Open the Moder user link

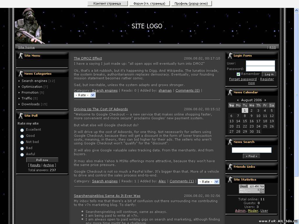click(x=253, y=211)
